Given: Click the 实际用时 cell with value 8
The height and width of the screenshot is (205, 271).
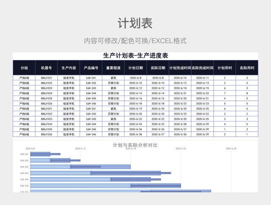Looking at the screenshot, I should click(247, 93).
